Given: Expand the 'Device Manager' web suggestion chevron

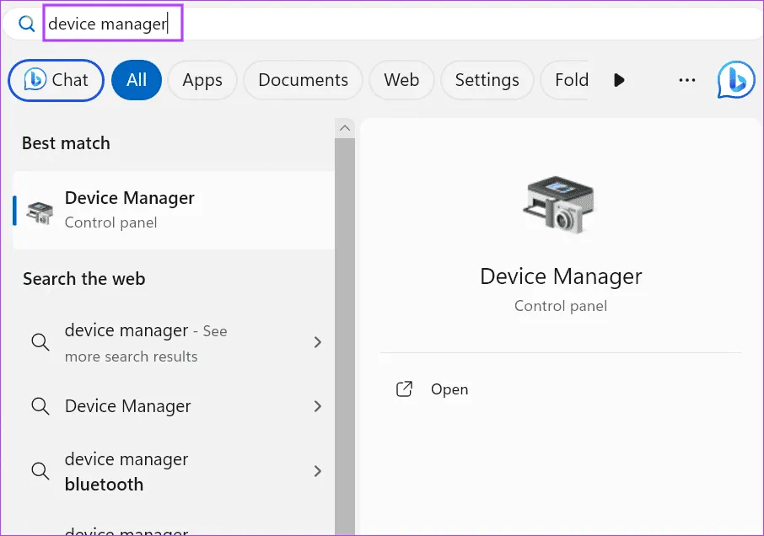Looking at the screenshot, I should tap(318, 406).
